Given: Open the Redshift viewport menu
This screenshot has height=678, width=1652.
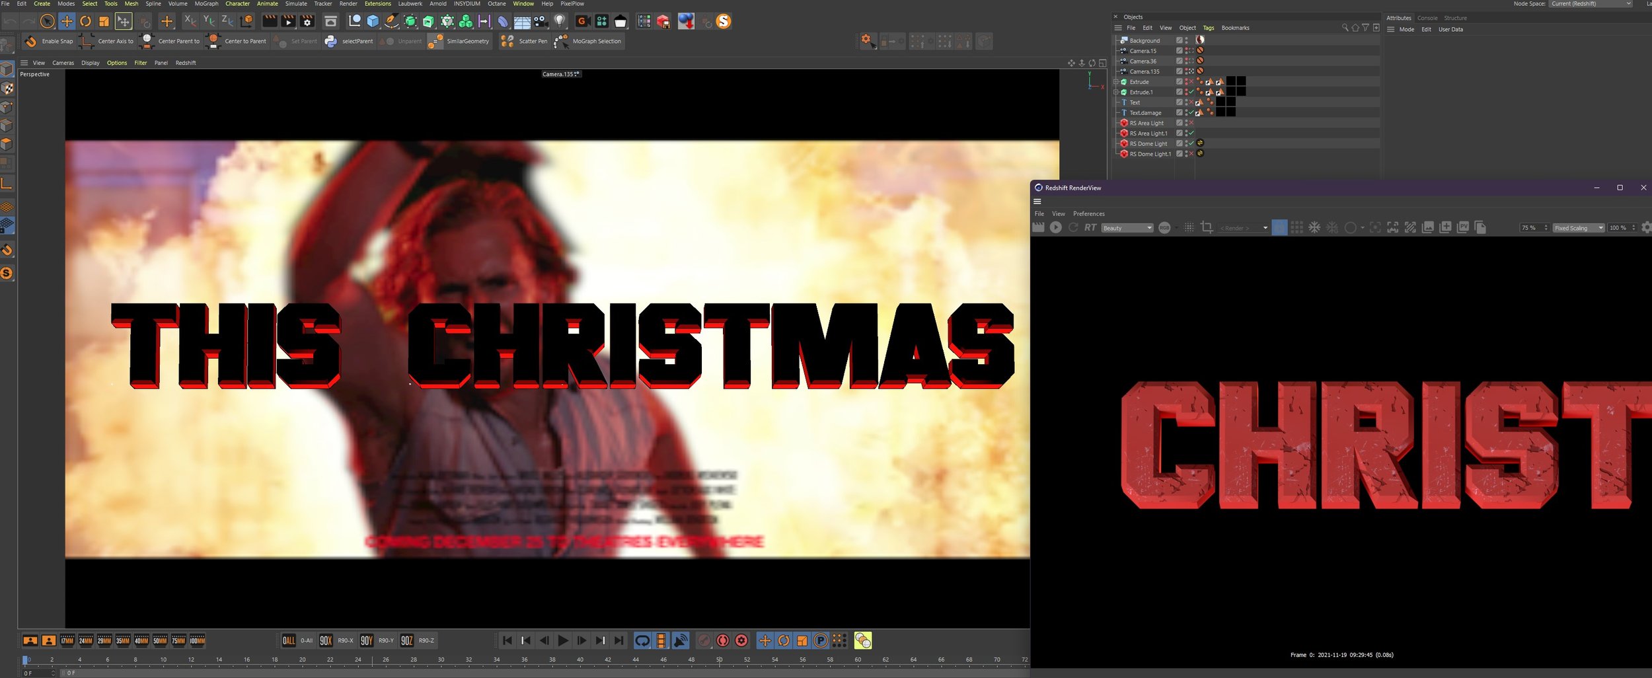Looking at the screenshot, I should pos(186,63).
